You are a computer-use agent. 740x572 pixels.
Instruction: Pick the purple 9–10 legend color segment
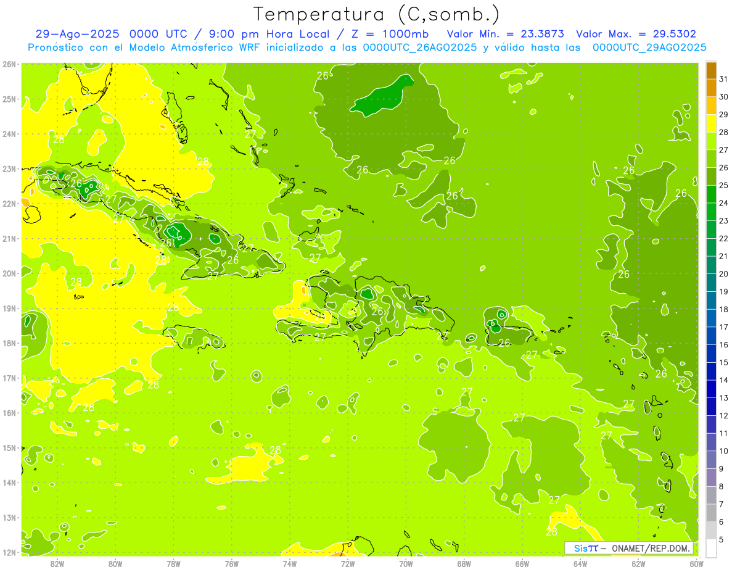[711, 460]
